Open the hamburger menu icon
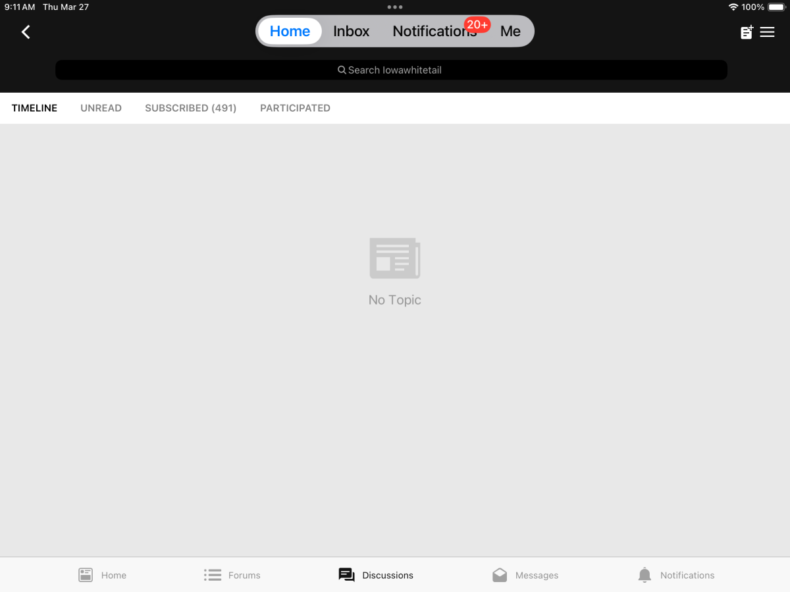The height and width of the screenshot is (592, 790). 768,32
